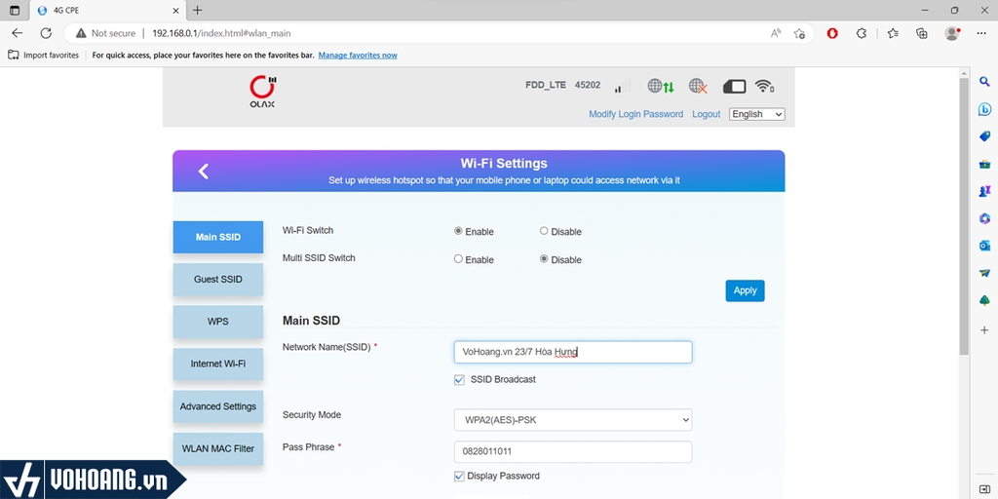Click the Manage favorites now link
998x499 pixels.
tap(358, 56)
